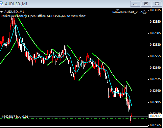Click the chart shift triangle marker at top

pos(118,10)
